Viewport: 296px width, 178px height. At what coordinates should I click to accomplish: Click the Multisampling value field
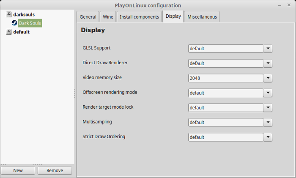click(x=226, y=122)
